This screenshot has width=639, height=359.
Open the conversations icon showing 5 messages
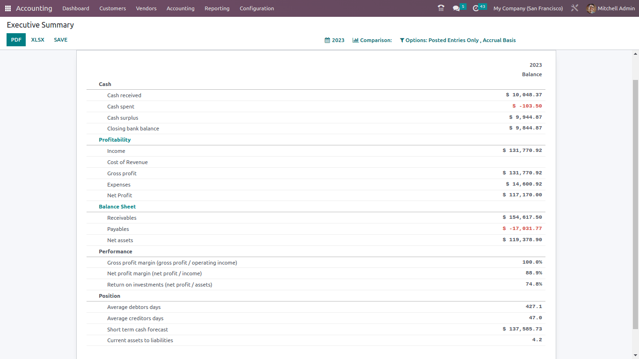click(457, 8)
